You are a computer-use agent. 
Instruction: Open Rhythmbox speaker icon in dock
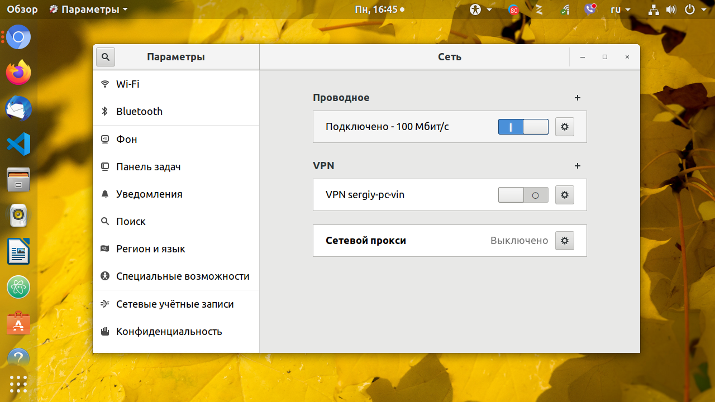pyautogui.click(x=18, y=216)
